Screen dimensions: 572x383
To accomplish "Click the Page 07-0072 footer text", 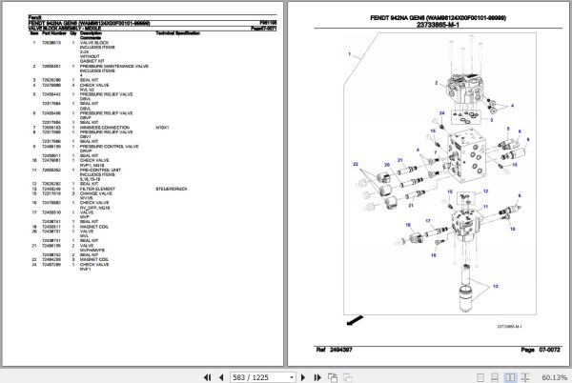I will tap(541, 350).
